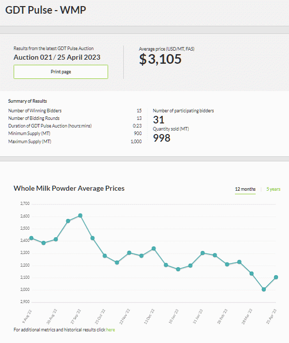Click 'Number of Bidding Rounds' row label
Image resolution: width=289 pixels, height=343 pixels.
click(34, 118)
